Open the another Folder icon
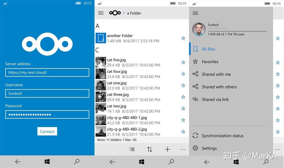 pyautogui.click(x=101, y=38)
